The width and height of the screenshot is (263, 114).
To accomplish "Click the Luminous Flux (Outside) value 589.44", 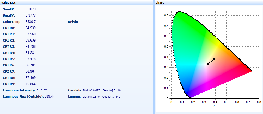I will pos(50,96).
